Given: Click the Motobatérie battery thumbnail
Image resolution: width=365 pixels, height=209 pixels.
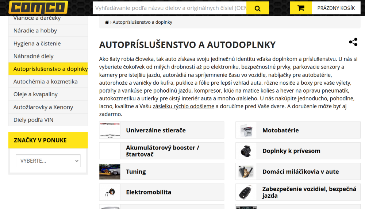Looking at the screenshot, I should pyautogui.click(x=246, y=130).
